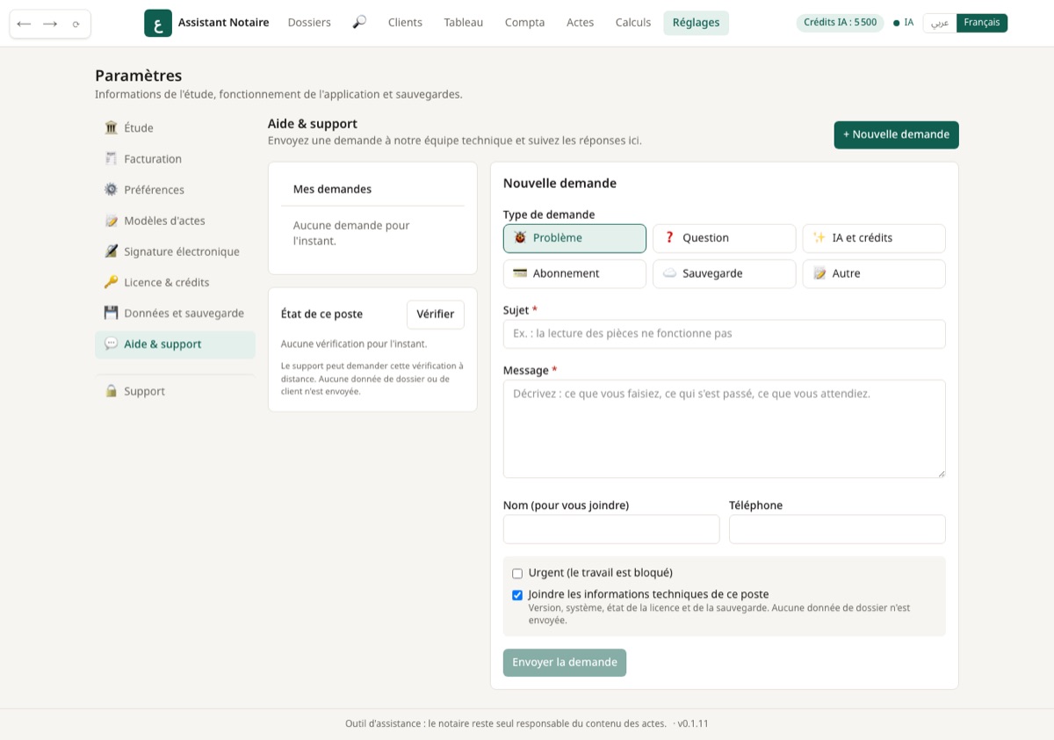The width and height of the screenshot is (1054, 740).
Task: Open the Compta tab
Action: click(524, 23)
